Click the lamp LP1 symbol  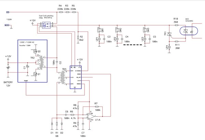click(x=99, y=39)
